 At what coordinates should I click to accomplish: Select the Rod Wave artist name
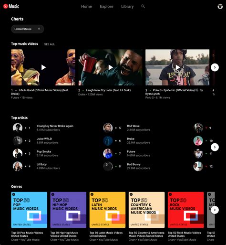coord(133,126)
